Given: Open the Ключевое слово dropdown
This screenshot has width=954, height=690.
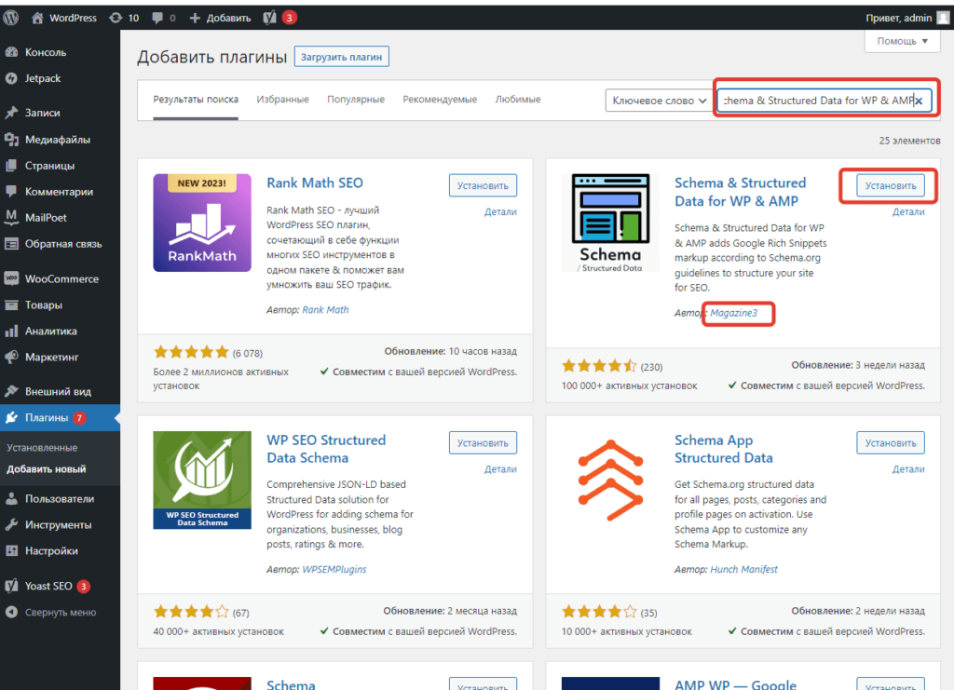Looking at the screenshot, I should (x=659, y=101).
